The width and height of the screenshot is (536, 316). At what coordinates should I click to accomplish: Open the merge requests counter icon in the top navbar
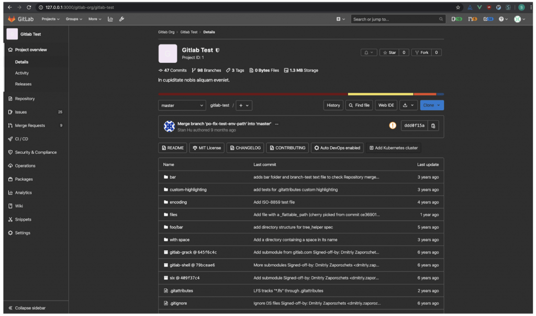(x=473, y=19)
